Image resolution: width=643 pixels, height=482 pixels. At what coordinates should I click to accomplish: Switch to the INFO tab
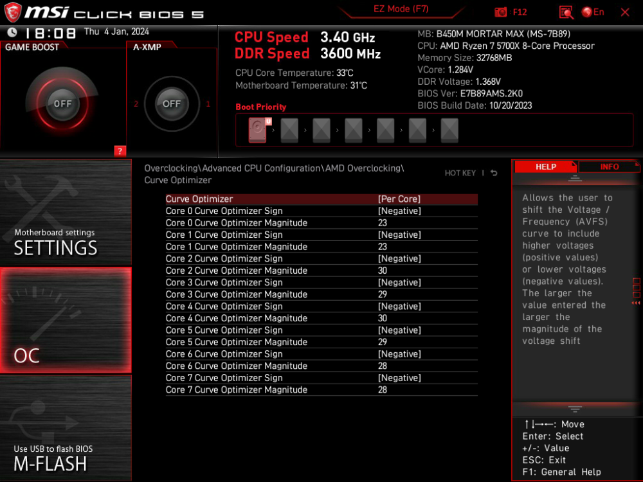point(608,166)
